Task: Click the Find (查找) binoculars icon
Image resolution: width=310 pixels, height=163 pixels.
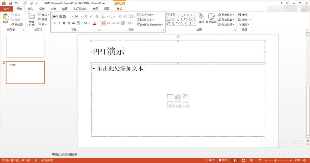Action: [x=240, y=15]
